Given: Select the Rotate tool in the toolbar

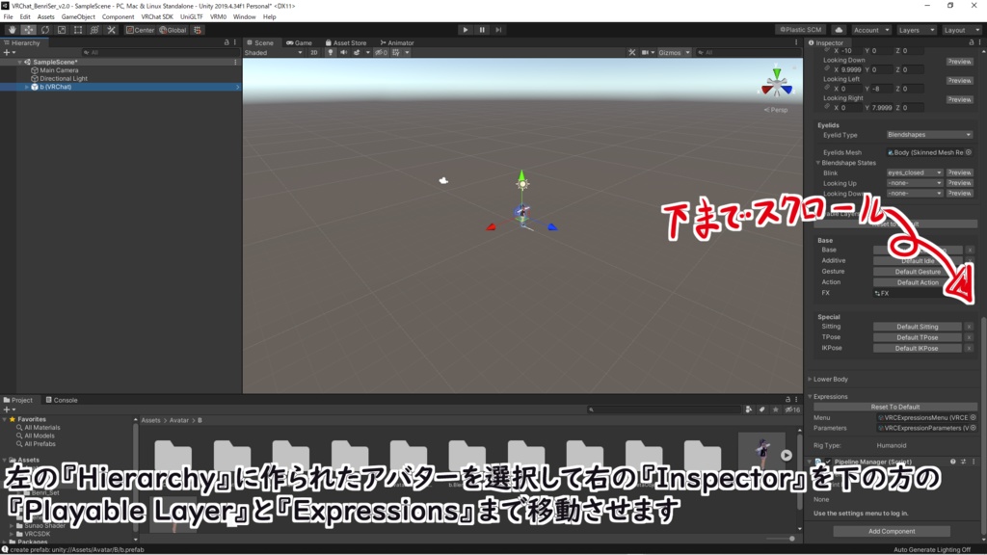Looking at the screenshot, I should click(x=45, y=30).
